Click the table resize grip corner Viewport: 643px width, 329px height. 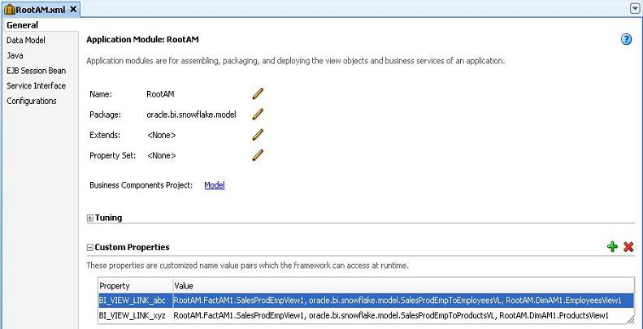pyautogui.click(x=630, y=320)
